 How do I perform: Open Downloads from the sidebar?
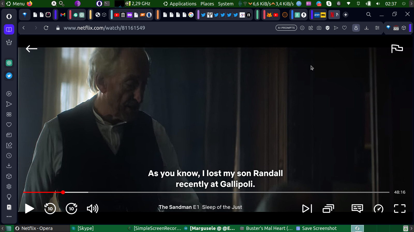coord(9,166)
